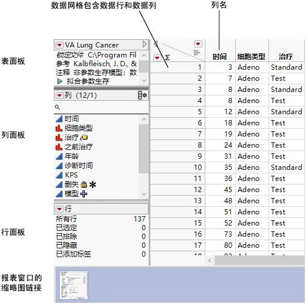306x304 pixels.
Task: Click the table panel scroll up arrow
Action: point(144,56)
